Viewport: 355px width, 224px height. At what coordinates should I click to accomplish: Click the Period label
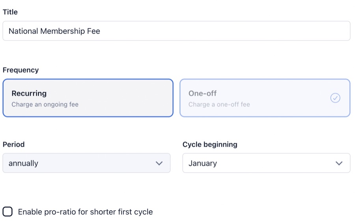13,144
